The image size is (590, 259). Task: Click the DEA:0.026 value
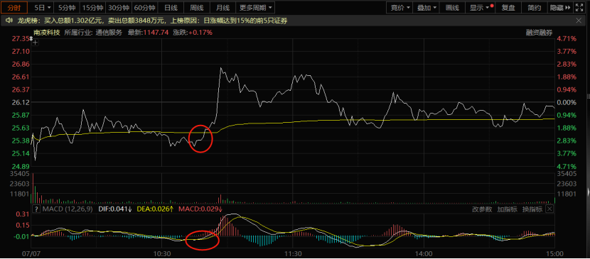tap(155, 209)
